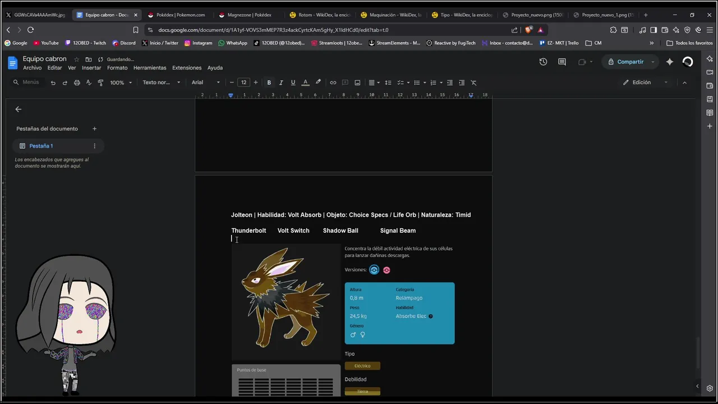Open Pestaña 1 three-dot options

(x=94, y=146)
